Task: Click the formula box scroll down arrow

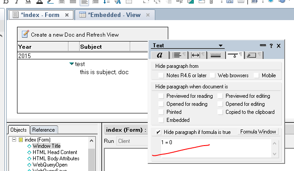Action: [275, 154]
